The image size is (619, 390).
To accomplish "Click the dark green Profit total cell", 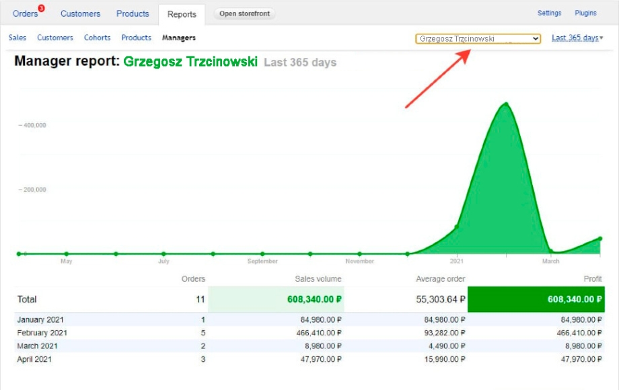I will pyautogui.click(x=535, y=299).
